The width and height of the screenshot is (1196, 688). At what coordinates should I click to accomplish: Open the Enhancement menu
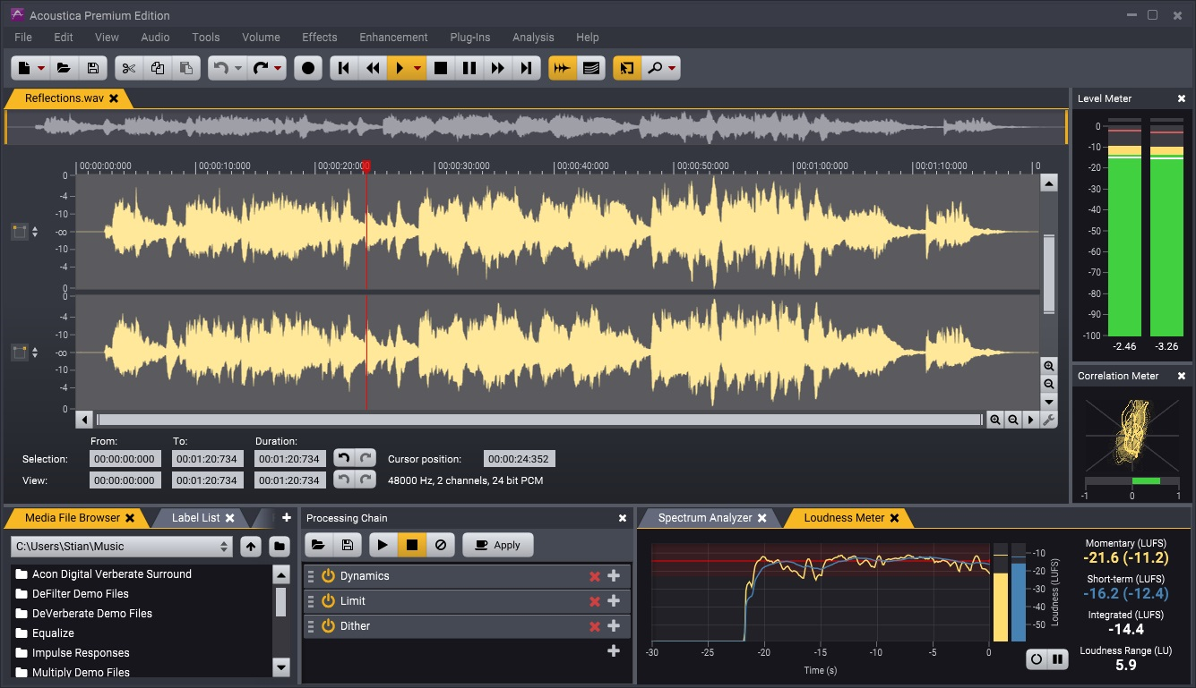393,38
